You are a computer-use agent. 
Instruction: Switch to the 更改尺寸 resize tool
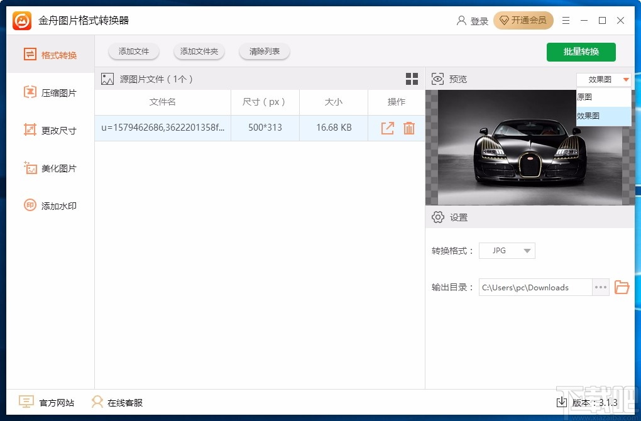[50, 130]
